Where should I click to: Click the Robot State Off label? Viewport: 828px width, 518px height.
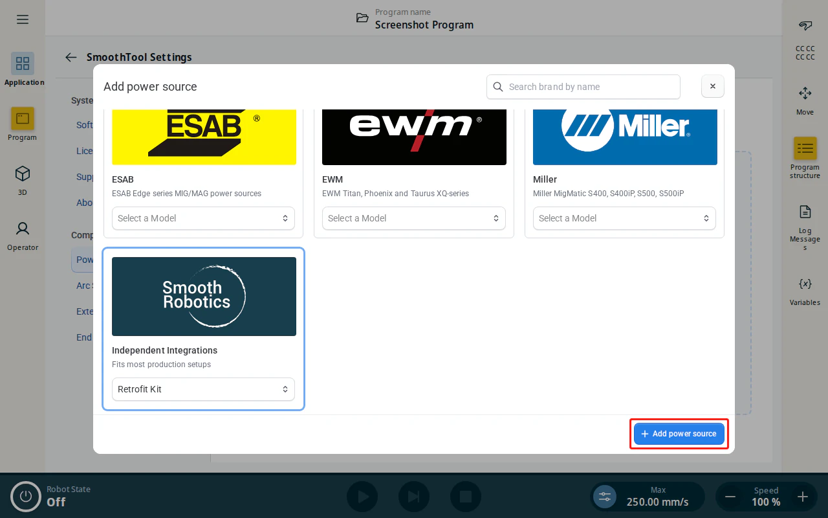coord(56,502)
